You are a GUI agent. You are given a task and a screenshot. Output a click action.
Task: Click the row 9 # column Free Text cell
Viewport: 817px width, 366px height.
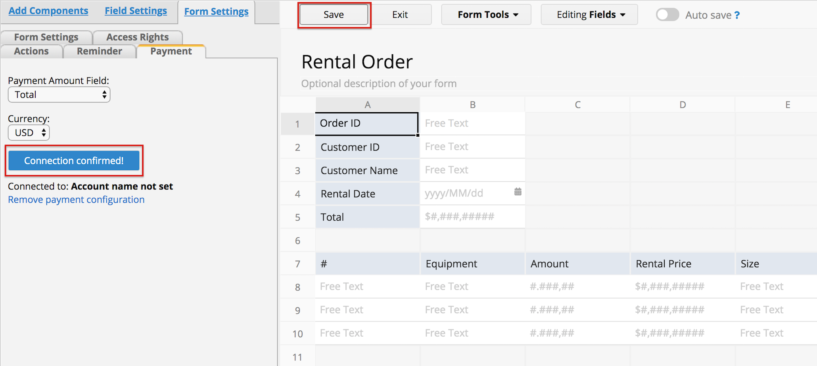point(368,310)
